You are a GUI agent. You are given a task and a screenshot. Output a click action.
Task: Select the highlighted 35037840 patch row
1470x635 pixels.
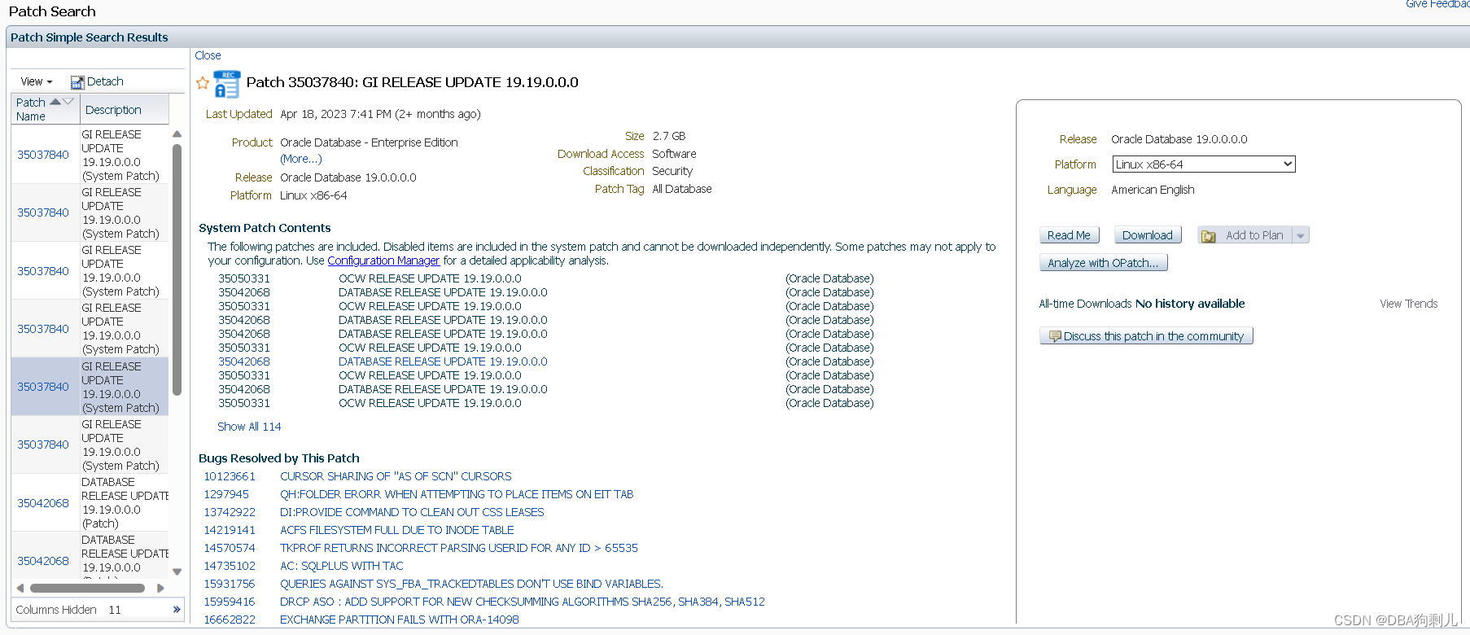(x=90, y=387)
